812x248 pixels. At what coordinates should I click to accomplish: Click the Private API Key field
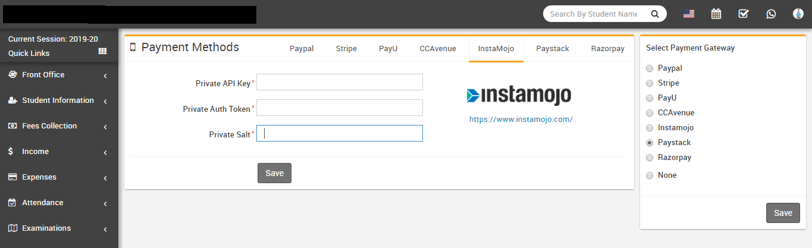[339, 82]
